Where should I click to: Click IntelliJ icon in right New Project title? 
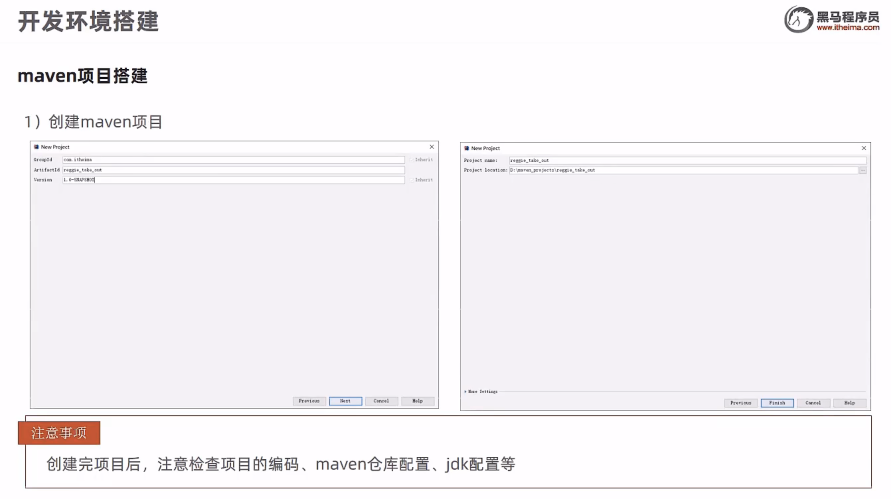click(466, 148)
